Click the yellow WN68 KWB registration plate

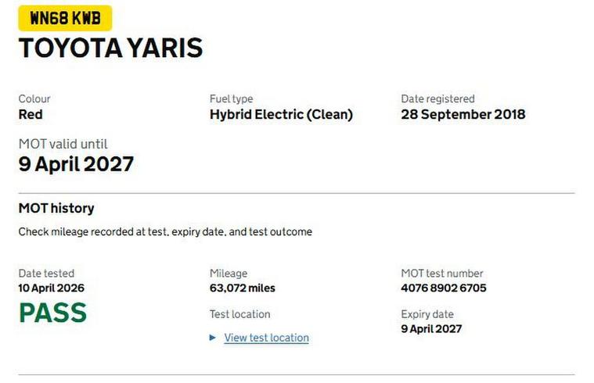(x=65, y=18)
